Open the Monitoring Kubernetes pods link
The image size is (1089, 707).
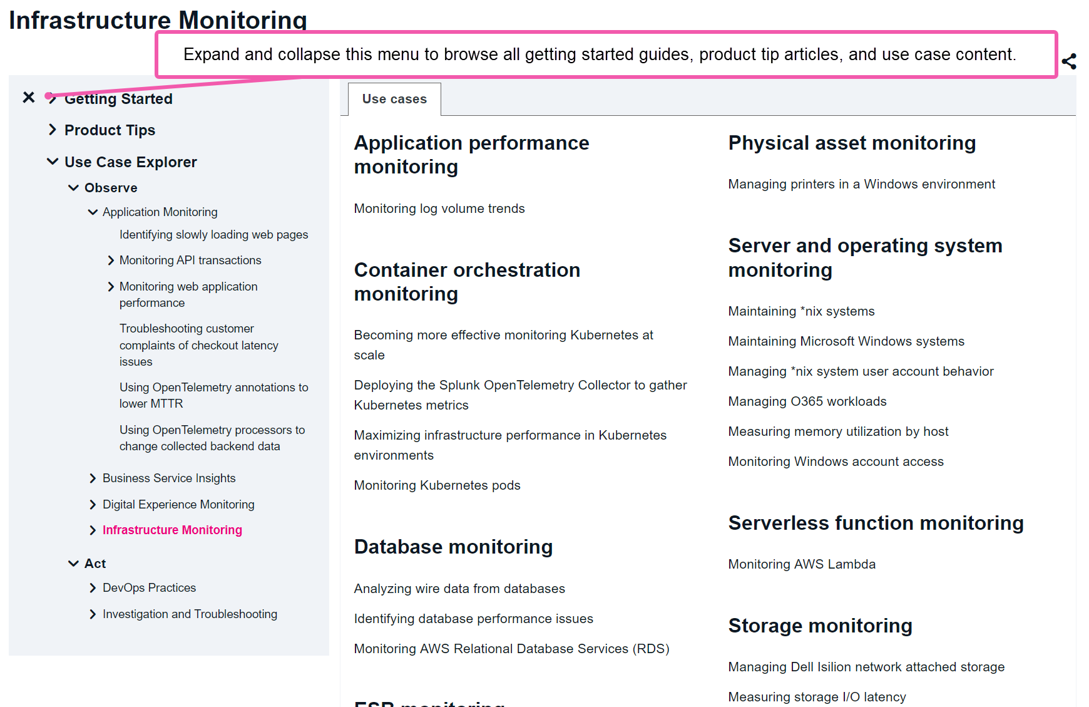pyautogui.click(x=437, y=485)
